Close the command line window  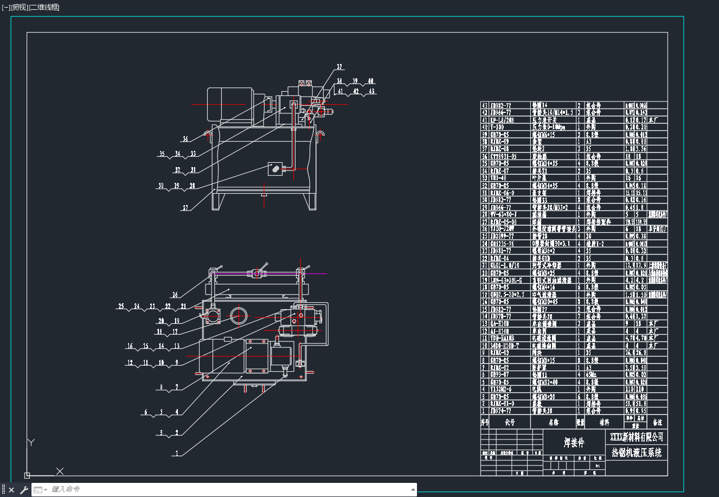tap(11, 490)
